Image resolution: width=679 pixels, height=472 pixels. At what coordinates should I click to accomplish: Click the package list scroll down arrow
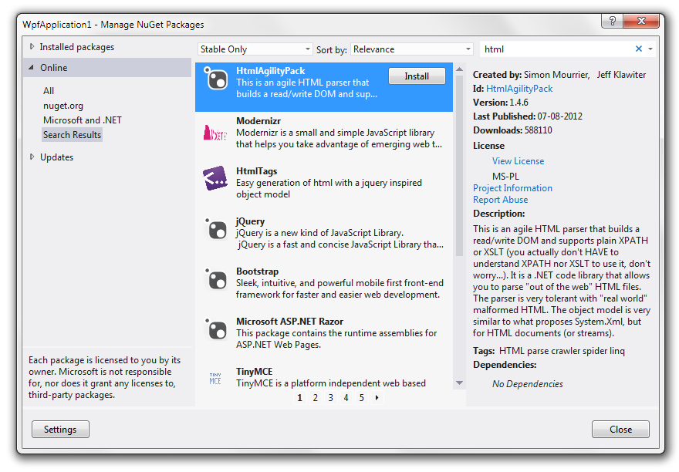point(459,383)
